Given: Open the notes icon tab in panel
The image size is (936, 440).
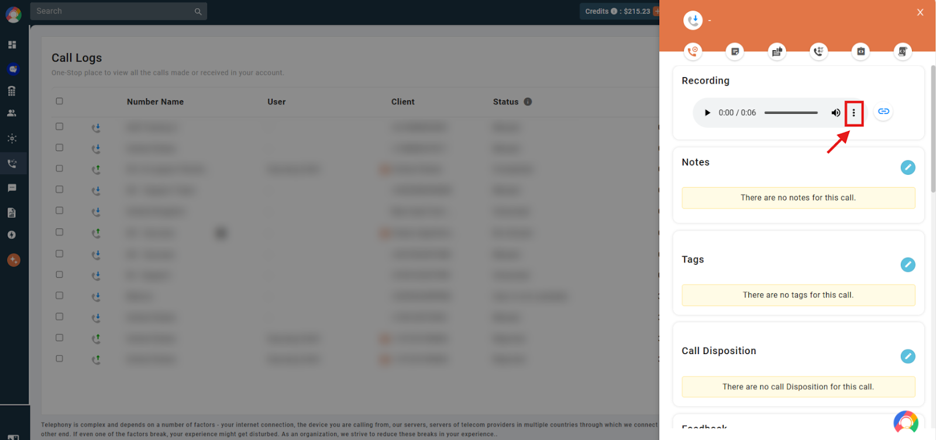Looking at the screenshot, I should (735, 51).
